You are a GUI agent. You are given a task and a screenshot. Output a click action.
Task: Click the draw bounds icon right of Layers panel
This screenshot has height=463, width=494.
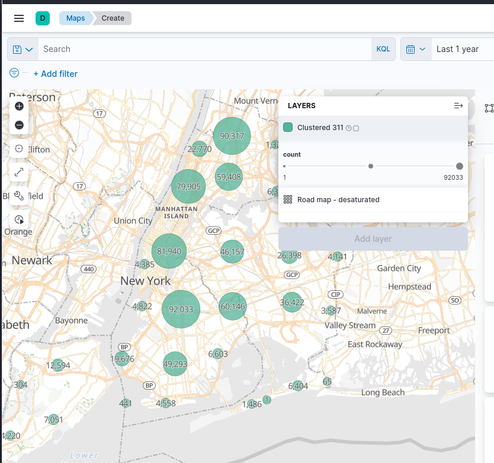pos(489,108)
